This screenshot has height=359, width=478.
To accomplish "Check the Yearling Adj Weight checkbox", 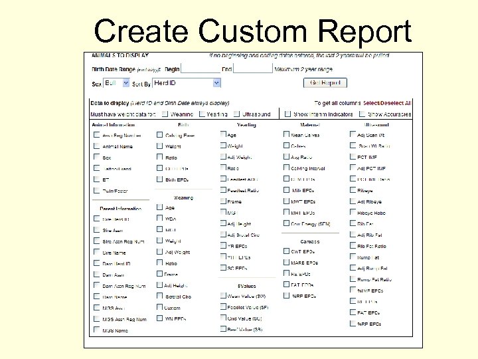I will (223, 157).
